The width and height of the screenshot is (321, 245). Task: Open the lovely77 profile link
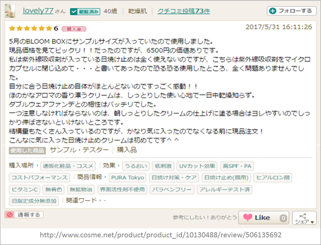pos(38,11)
